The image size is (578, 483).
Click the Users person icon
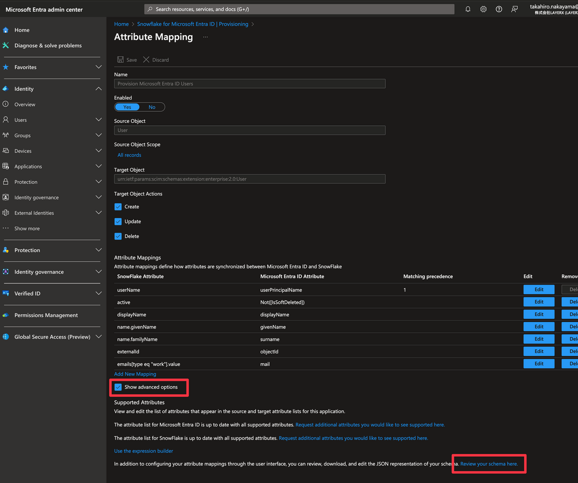tap(6, 119)
